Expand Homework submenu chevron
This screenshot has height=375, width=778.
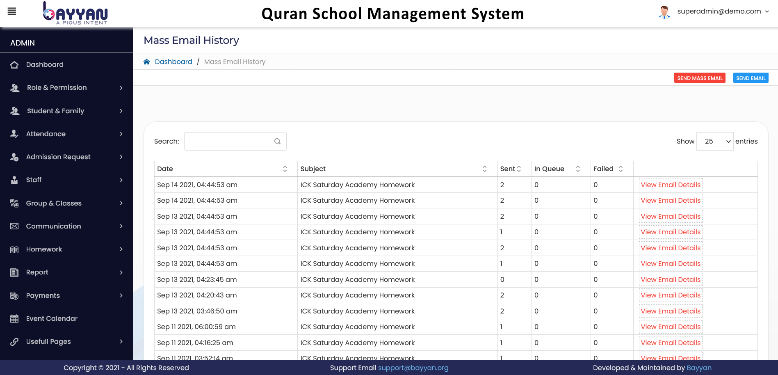[121, 249]
